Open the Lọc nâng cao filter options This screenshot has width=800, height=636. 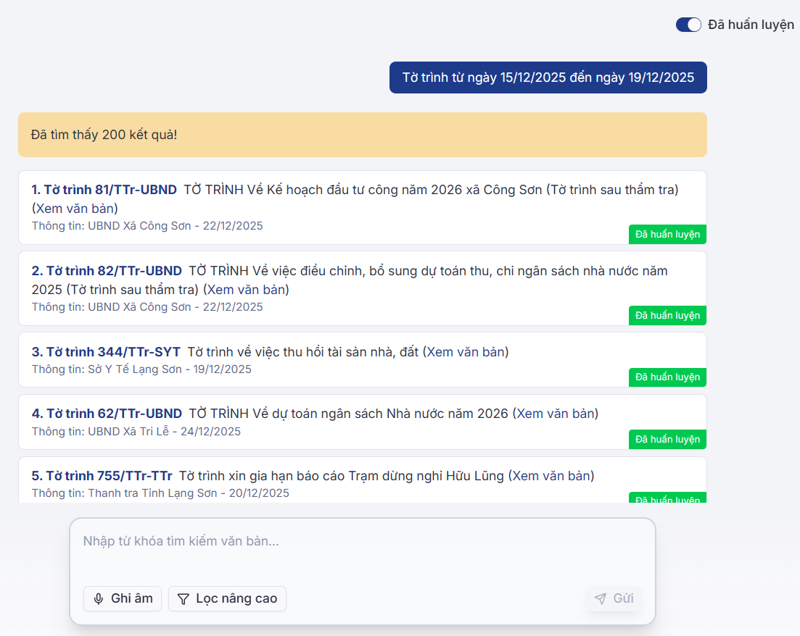point(228,599)
